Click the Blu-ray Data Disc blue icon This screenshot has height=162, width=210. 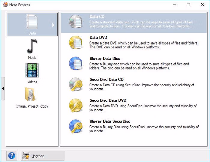point(76,63)
